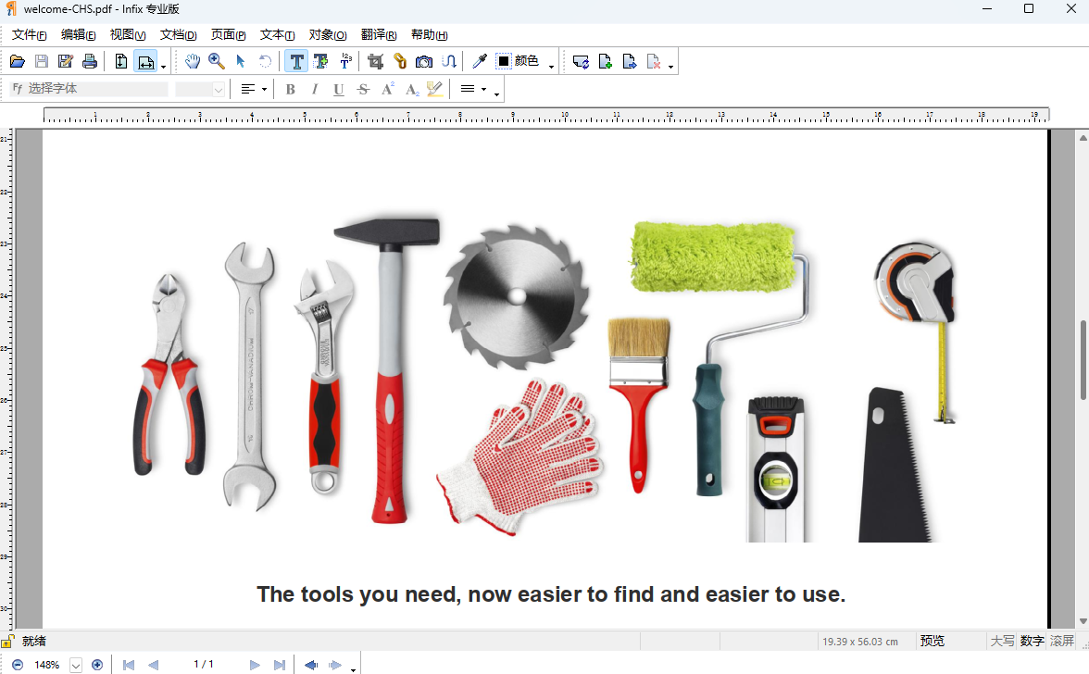Viewport: 1089px width, 674px height.
Task: Insert a new page
Action: (605, 61)
